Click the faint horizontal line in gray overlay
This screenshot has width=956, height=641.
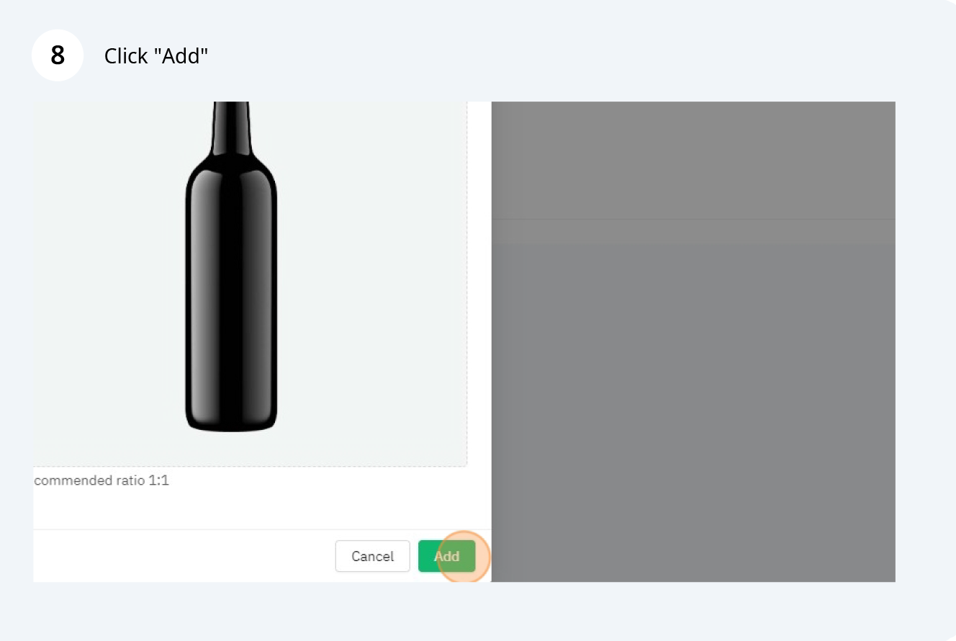pos(693,218)
